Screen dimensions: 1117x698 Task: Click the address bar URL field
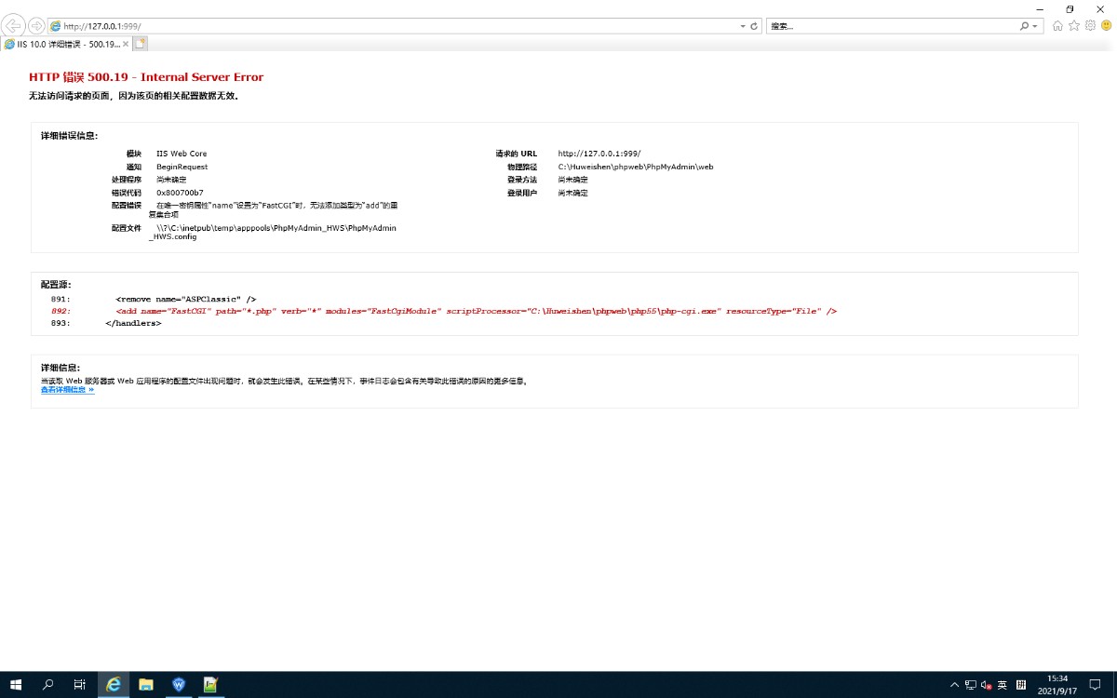pyautogui.click(x=391, y=26)
